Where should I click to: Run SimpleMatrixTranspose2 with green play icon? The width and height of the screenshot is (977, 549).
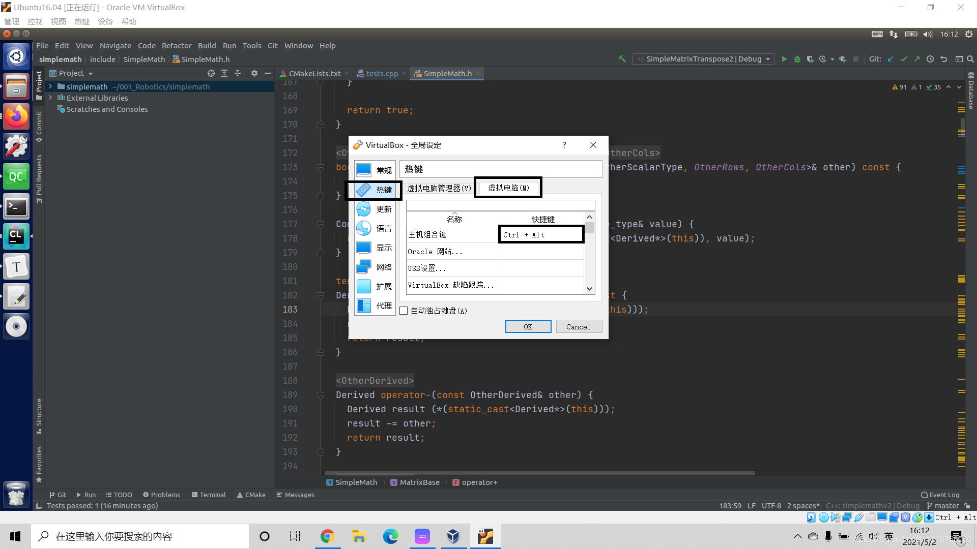tap(784, 59)
